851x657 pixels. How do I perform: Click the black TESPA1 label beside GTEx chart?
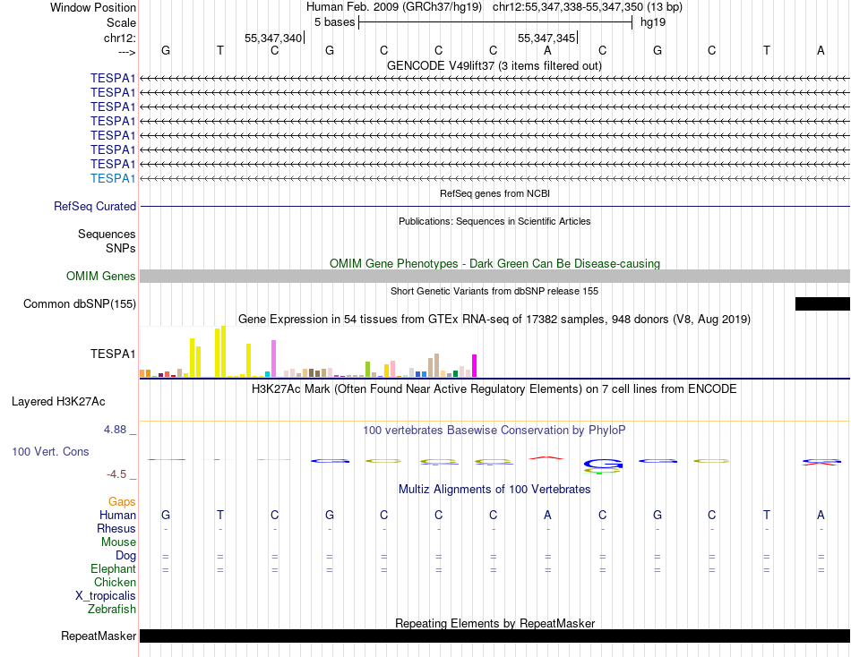pos(112,354)
